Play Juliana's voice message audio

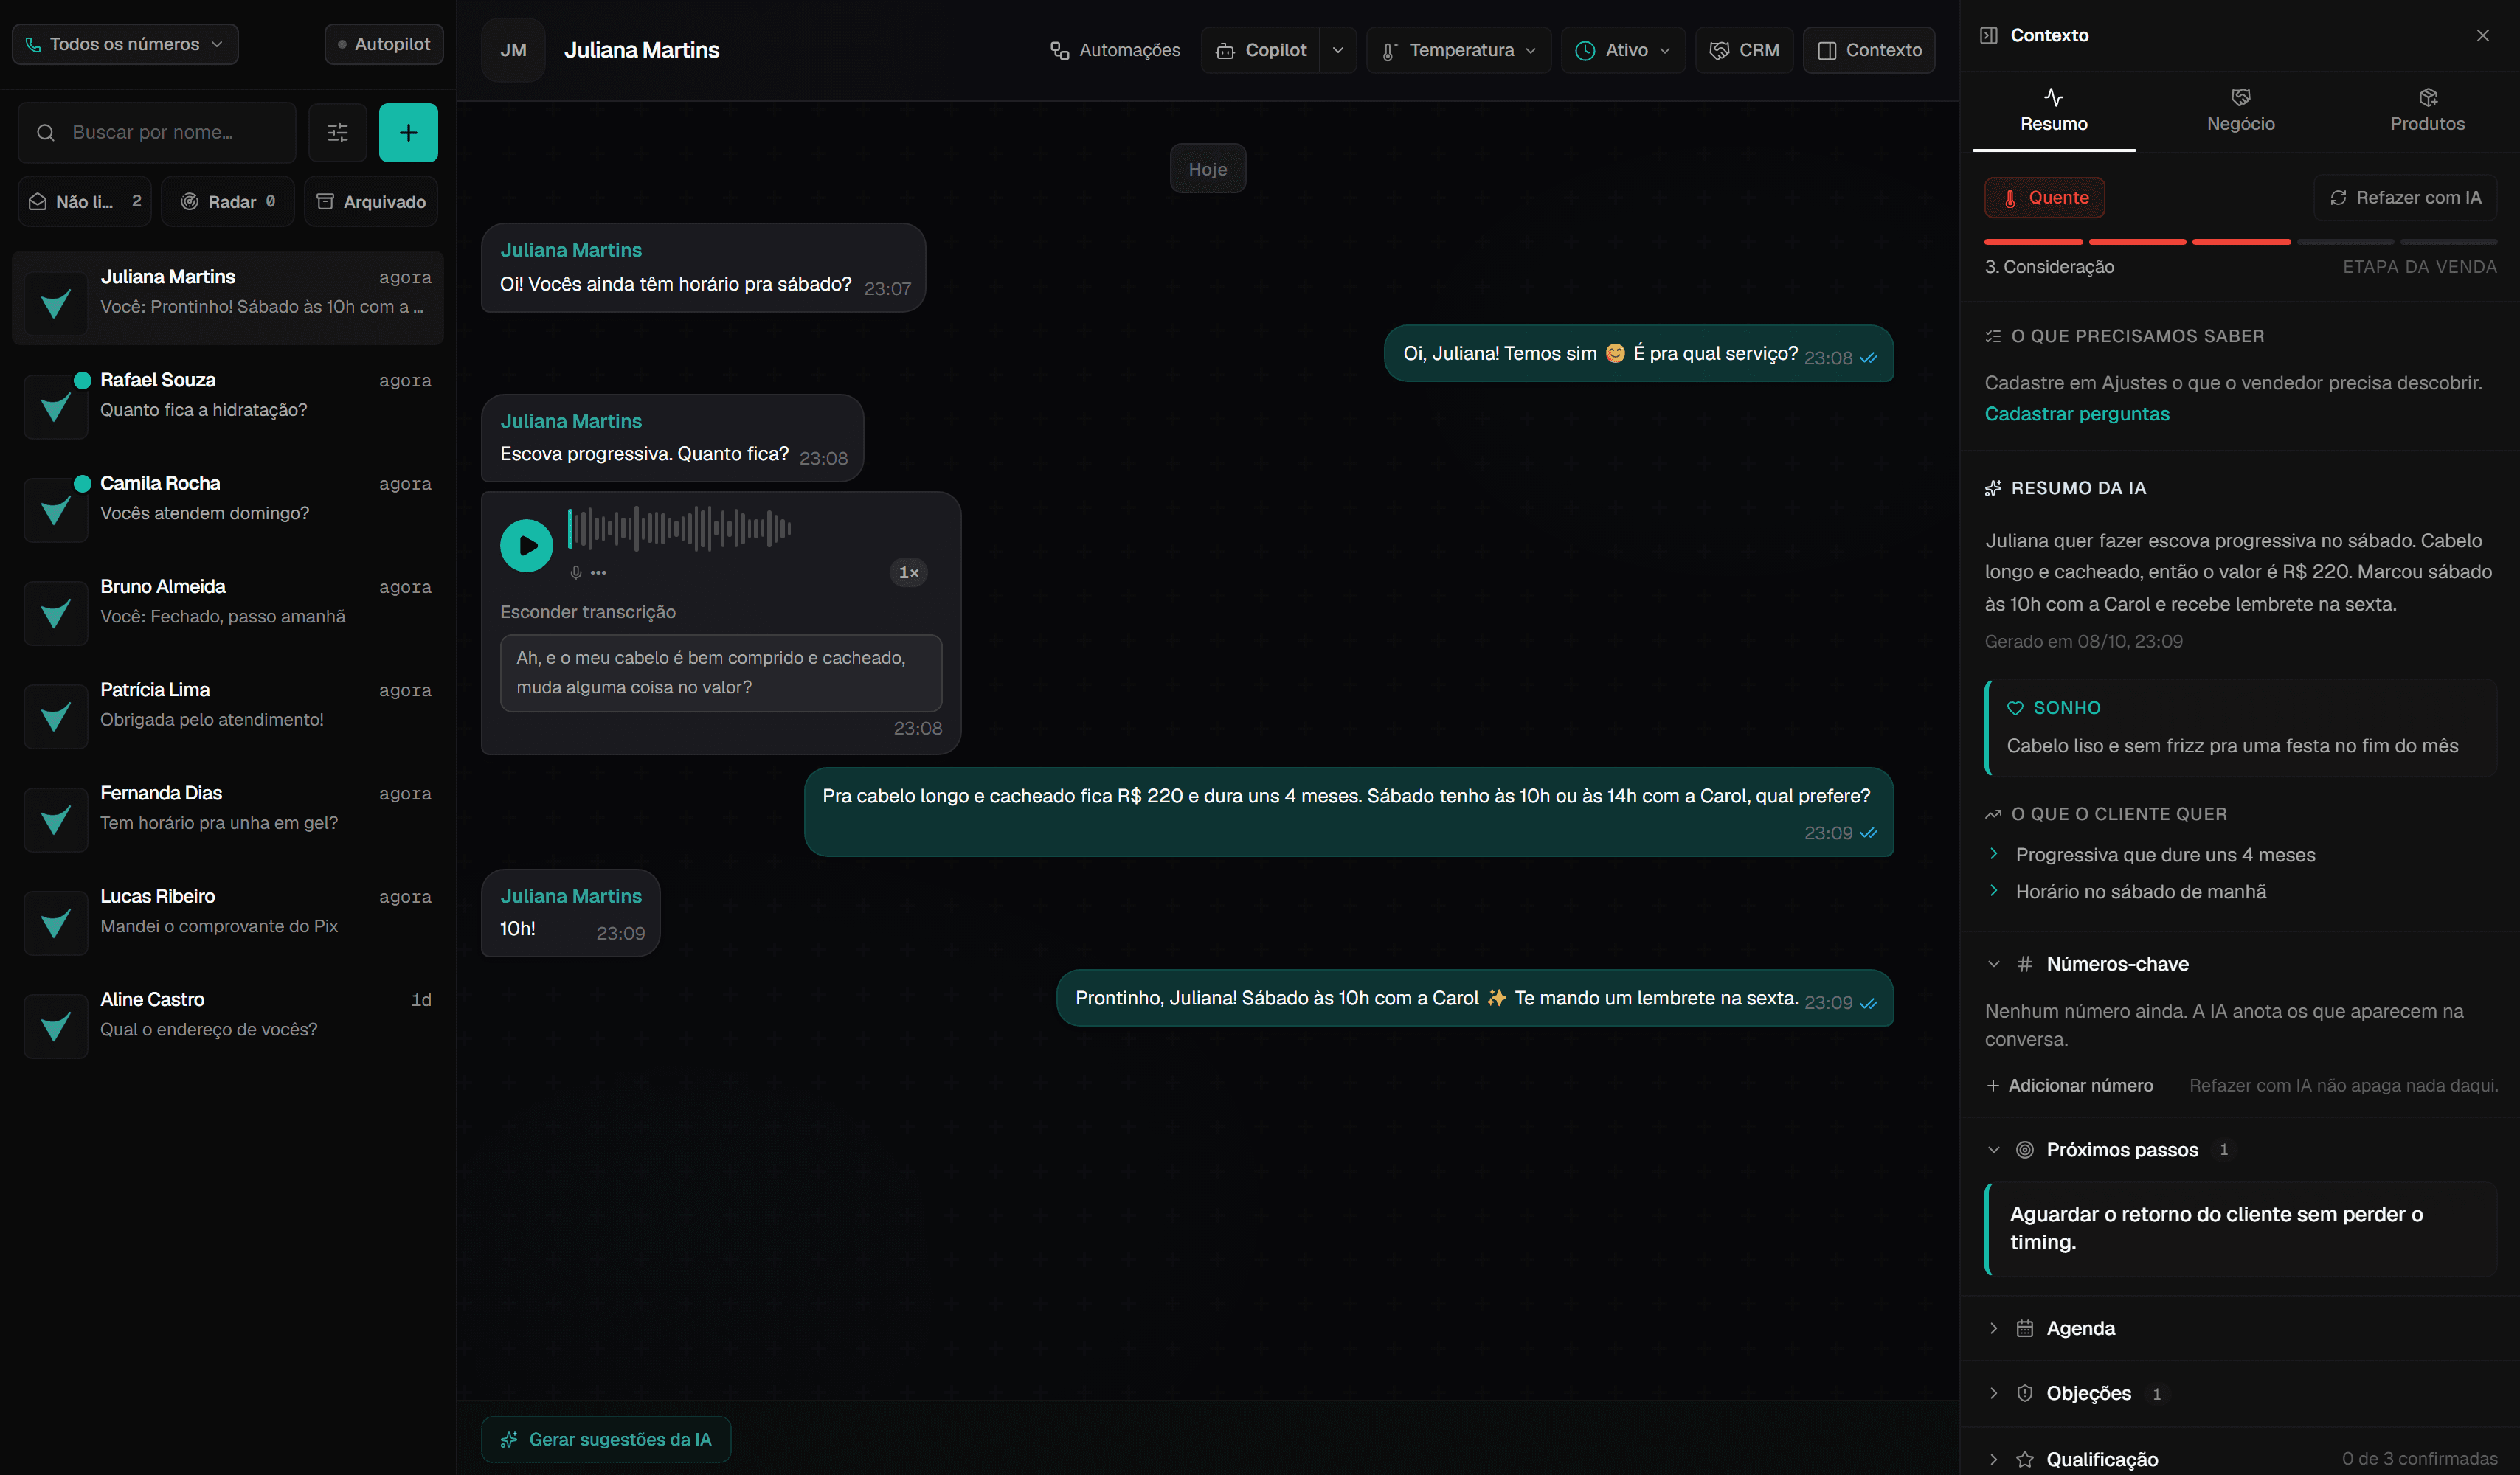point(526,545)
